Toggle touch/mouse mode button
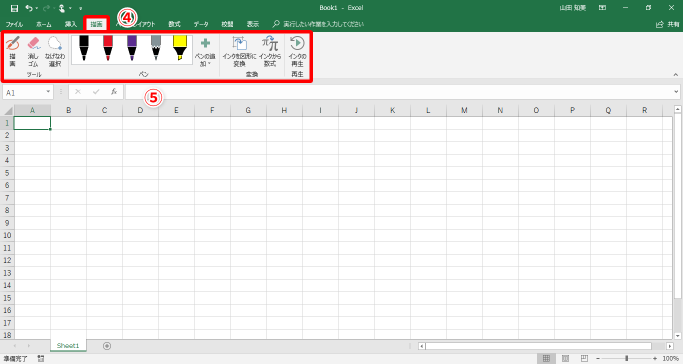 (x=62, y=8)
